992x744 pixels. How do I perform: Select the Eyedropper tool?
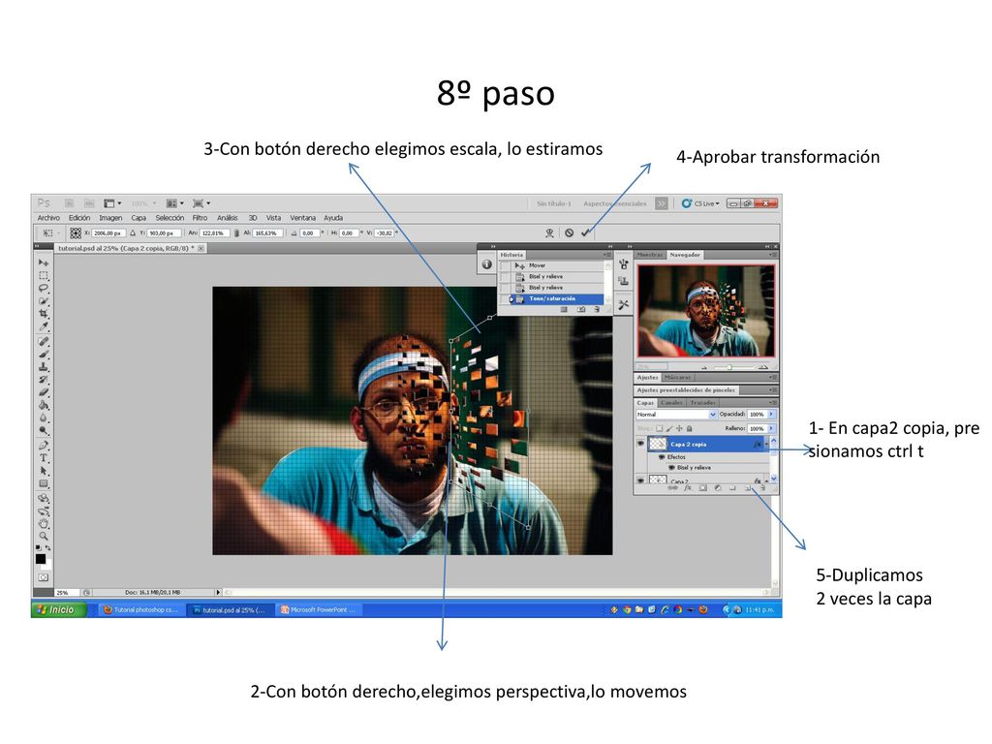pos(43,327)
